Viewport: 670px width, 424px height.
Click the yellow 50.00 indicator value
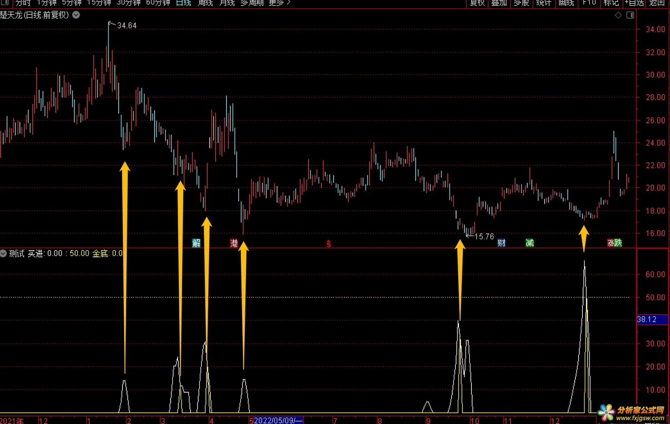tap(80, 253)
